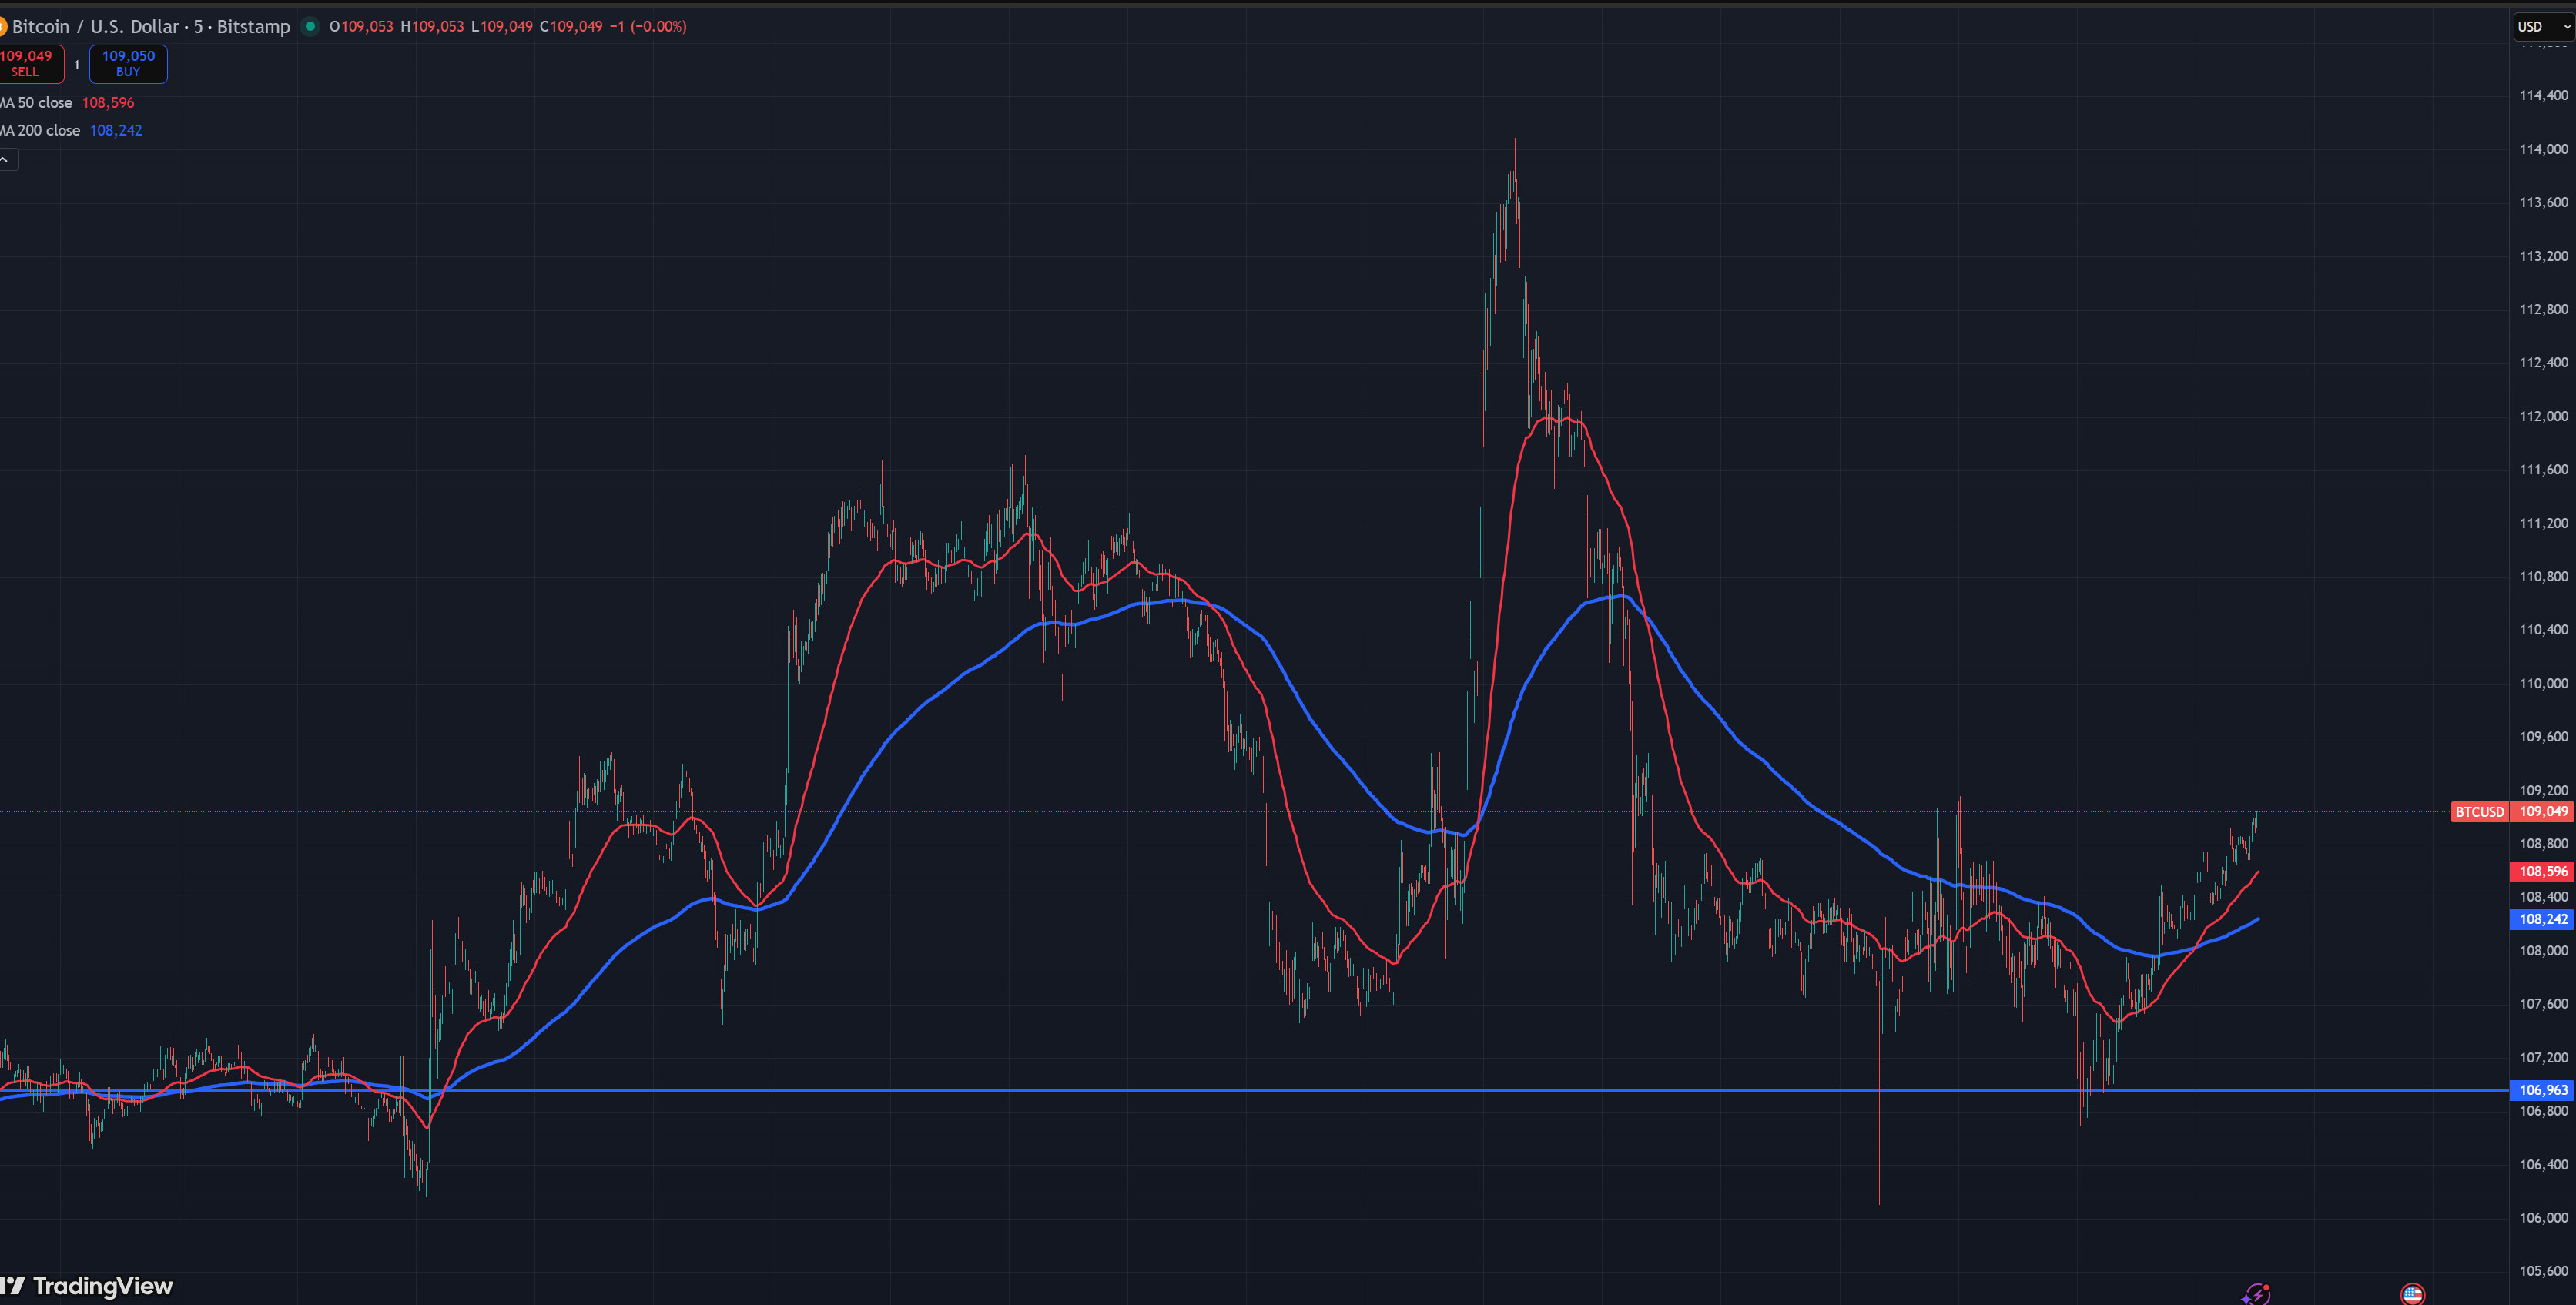Screen dimensions: 2576x1305
Task: Click the green market status dot
Action: point(310,26)
